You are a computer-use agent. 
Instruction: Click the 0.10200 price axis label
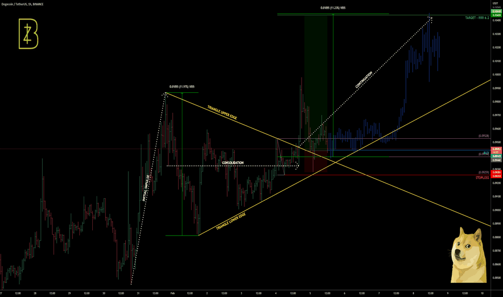[497, 48]
